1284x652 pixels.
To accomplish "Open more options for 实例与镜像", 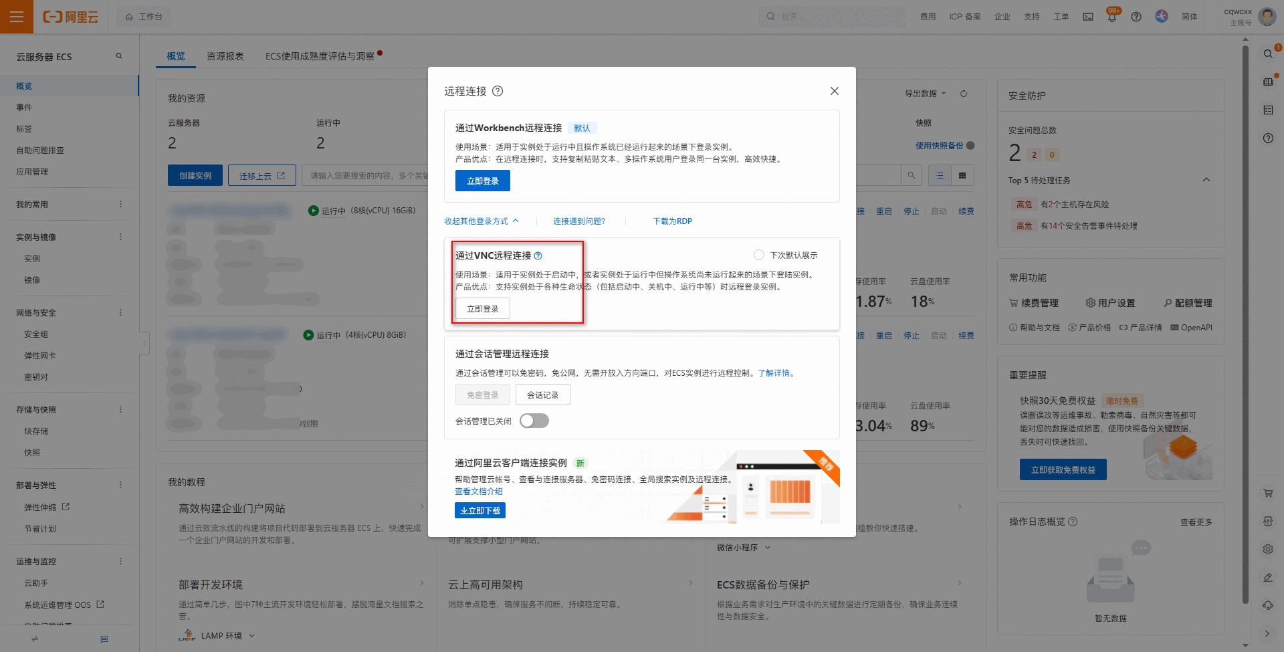I will tap(120, 237).
